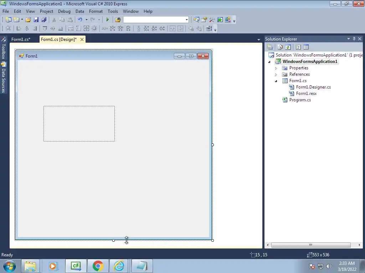
Task: Click Size to Grid icon
Action: 94,28
